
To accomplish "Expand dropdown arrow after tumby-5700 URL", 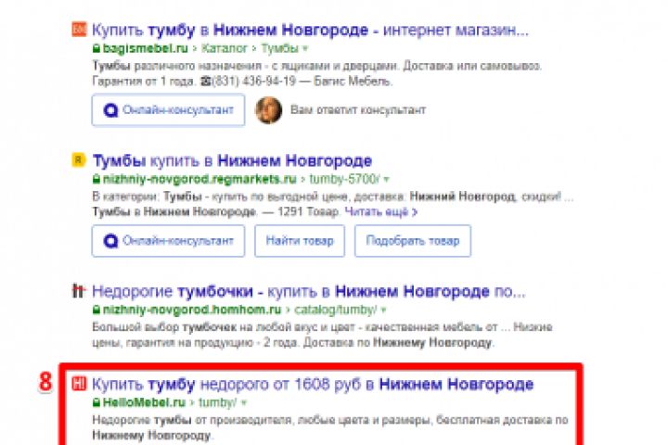I will pyautogui.click(x=386, y=180).
